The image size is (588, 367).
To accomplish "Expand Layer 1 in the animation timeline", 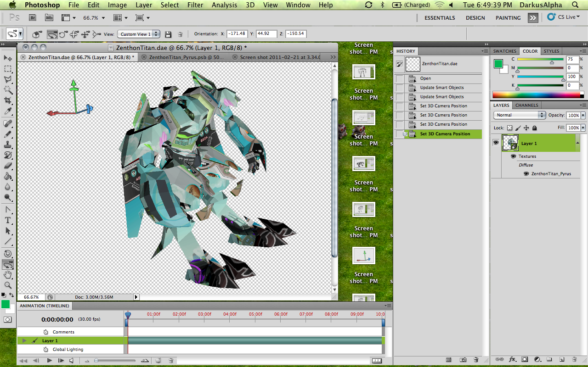I will click(x=24, y=341).
